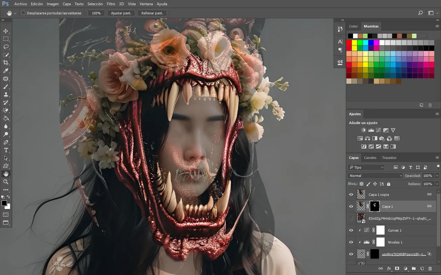This screenshot has width=441, height=275.
Task: Select the Horizontal Type tool
Action: [6, 150]
